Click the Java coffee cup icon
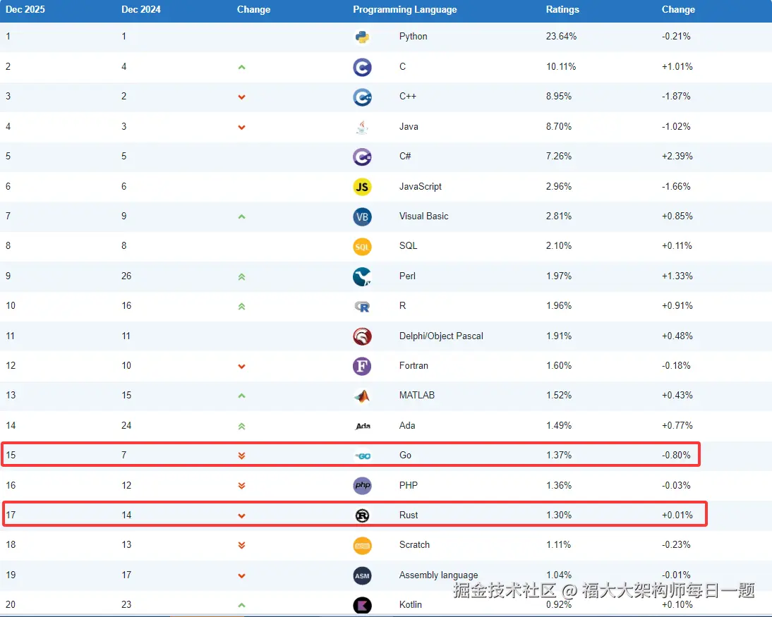Viewport: 772px width, 617px height. click(x=362, y=128)
